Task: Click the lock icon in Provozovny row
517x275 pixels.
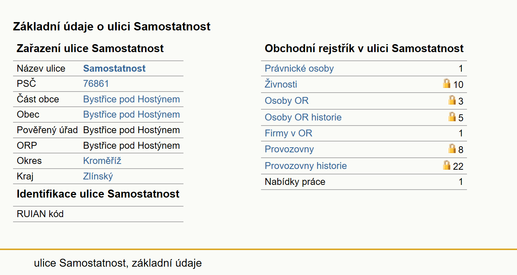Action: coord(452,148)
